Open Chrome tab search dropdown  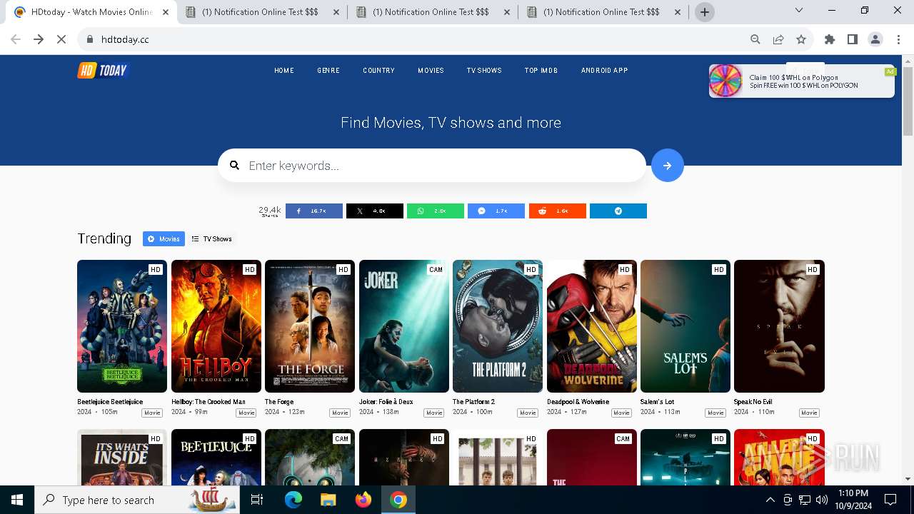coord(799,10)
